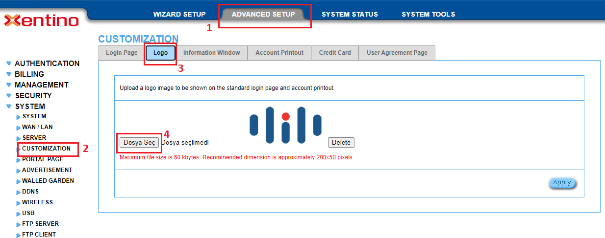Click the Dosya Seç file button
This screenshot has height=238, width=605.
139,142
